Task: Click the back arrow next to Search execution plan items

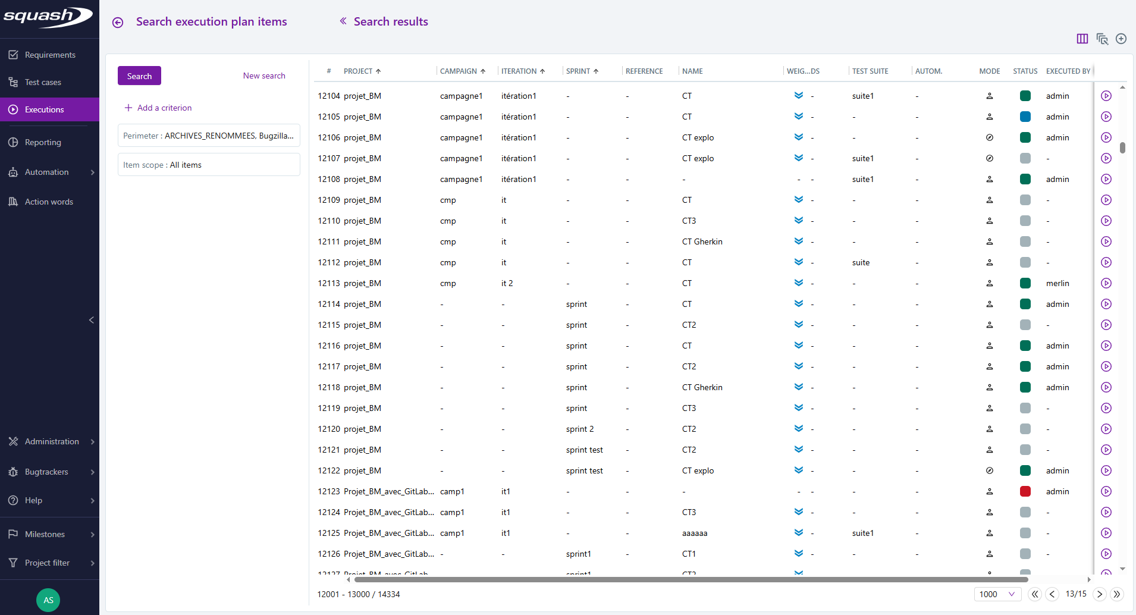Action: point(117,22)
